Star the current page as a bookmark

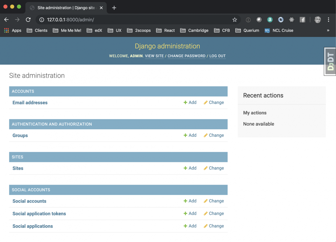[x=235, y=20]
